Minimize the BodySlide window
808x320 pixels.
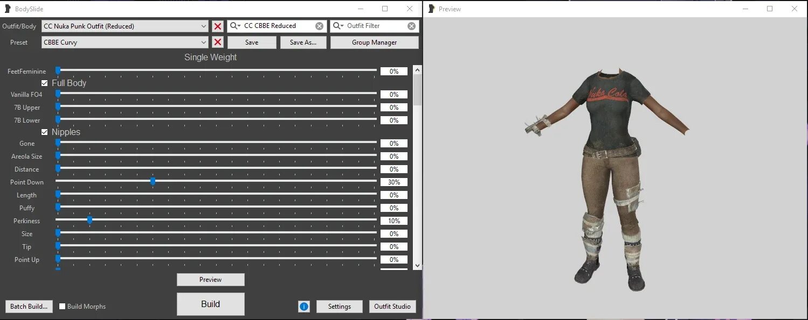[x=360, y=9]
